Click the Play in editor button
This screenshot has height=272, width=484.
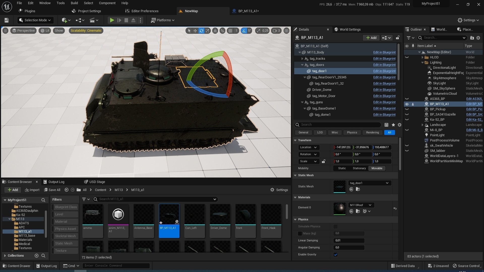coord(112,20)
